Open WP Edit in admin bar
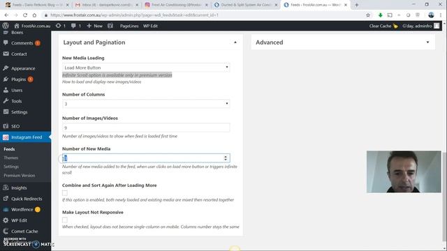 pos(150,26)
